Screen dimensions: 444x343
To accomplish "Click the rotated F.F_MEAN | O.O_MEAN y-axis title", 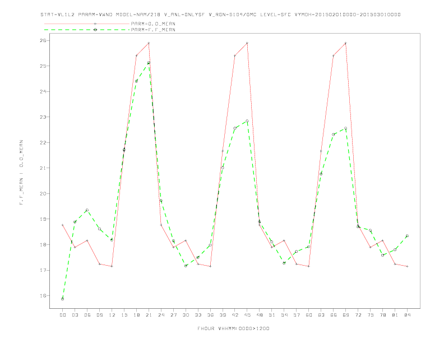I will pos(21,173).
